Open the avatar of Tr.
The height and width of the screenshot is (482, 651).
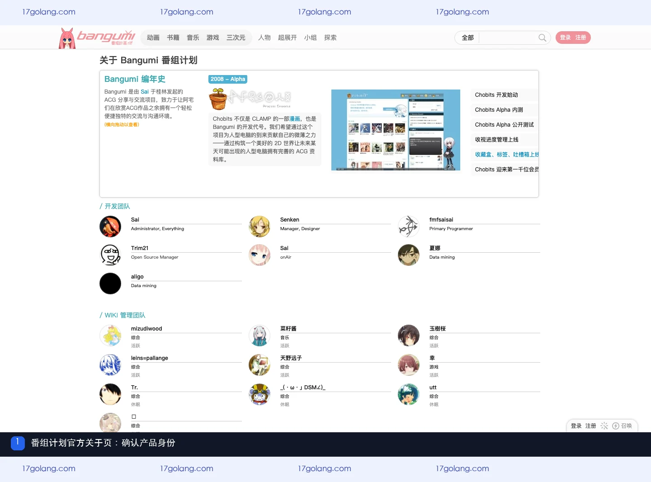coord(110,394)
